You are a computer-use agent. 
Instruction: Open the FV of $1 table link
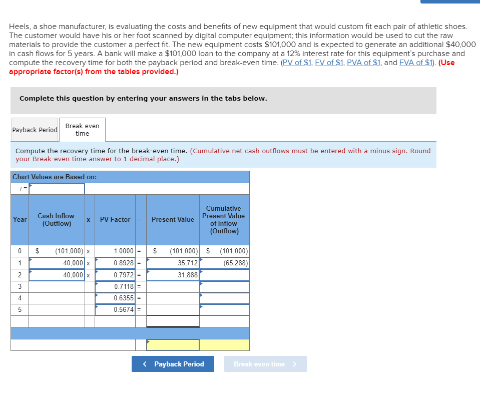[329, 63]
